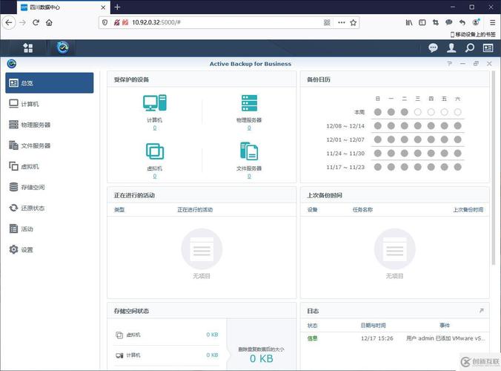This screenshot has height=371, width=501.
Task: Open the DSM main menu grid icon
Action: point(28,47)
